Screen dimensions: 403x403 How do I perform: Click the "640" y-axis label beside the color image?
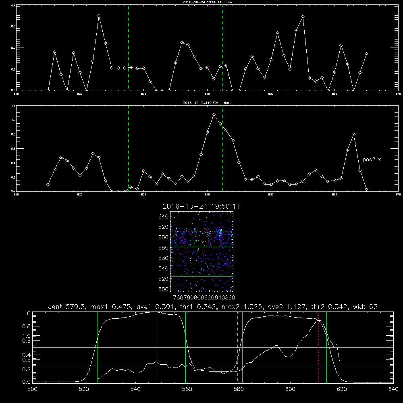coord(164,217)
